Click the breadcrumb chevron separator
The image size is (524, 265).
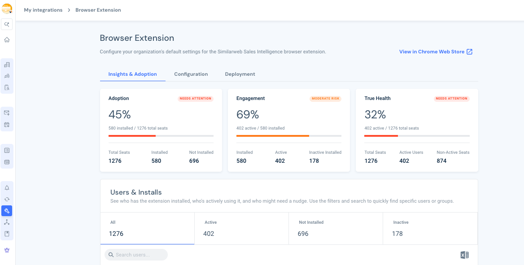[69, 10]
